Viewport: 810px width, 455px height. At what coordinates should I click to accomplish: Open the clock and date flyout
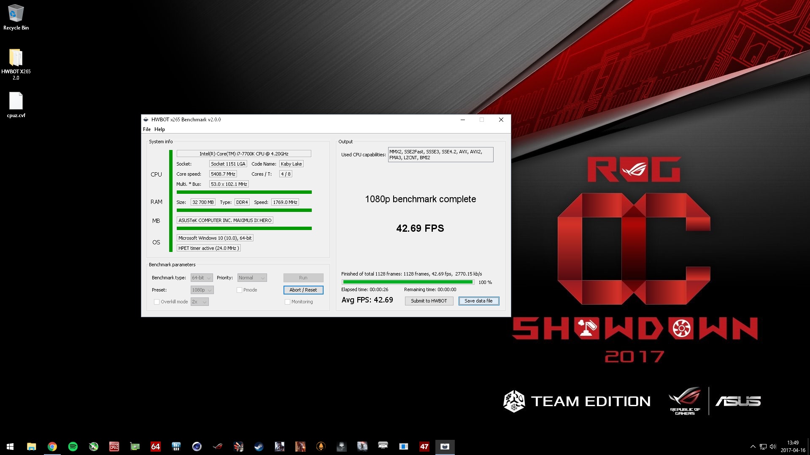pos(793,447)
